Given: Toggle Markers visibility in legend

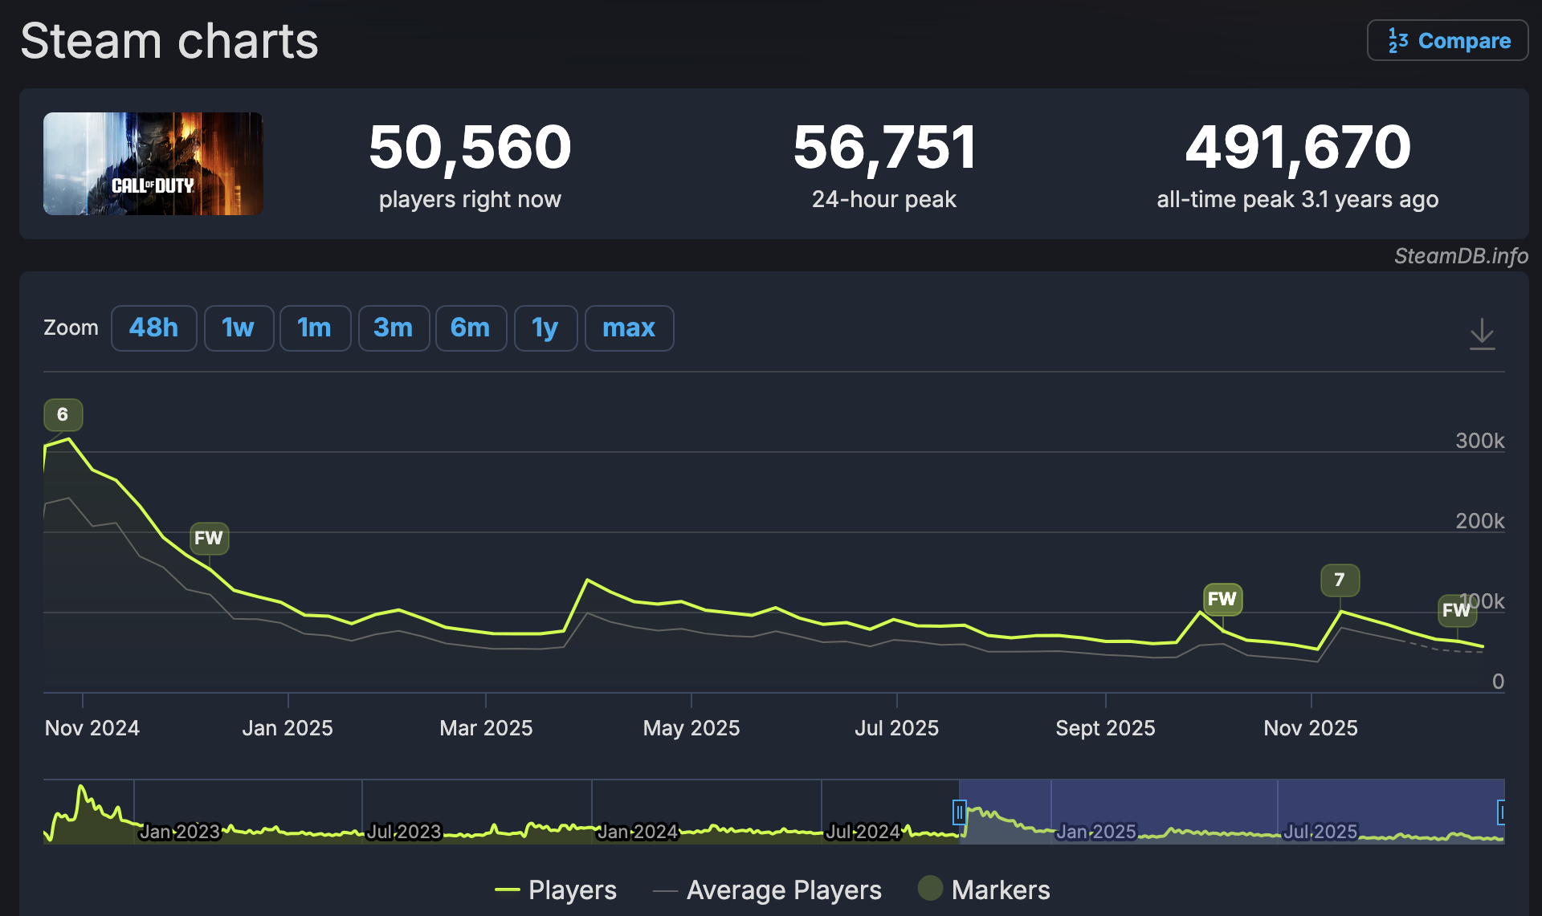Looking at the screenshot, I should point(985,890).
